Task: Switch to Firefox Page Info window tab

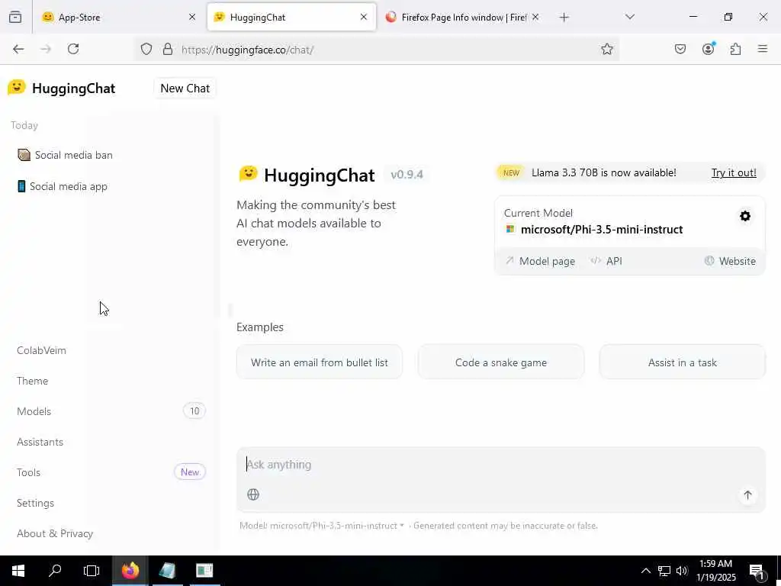Action: (x=463, y=18)
